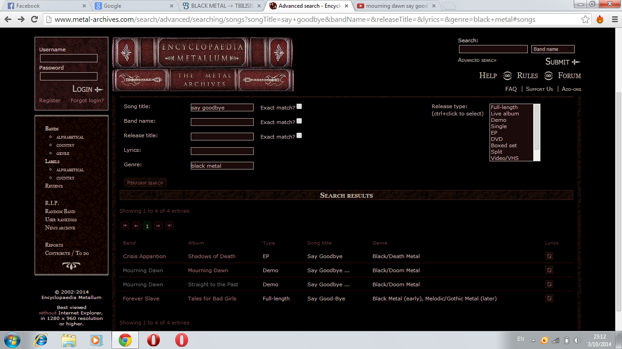
Task: Click Song title input field
Action: (222, 108)
